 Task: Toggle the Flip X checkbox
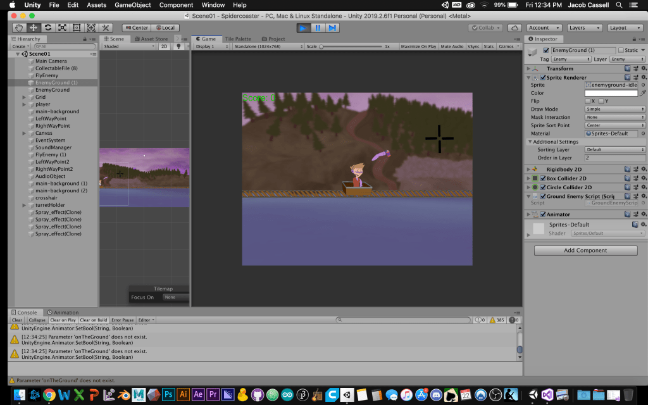(588, 101)
